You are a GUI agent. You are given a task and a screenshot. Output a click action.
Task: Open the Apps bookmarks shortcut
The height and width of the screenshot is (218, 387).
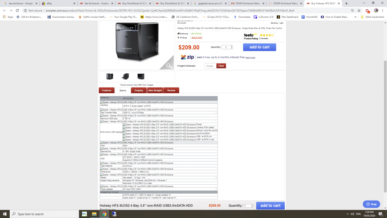[x=8, y=17]
